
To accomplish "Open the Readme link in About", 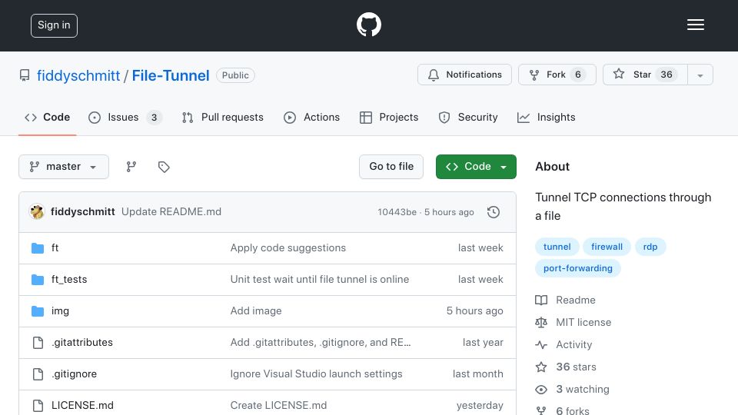I will pyautogui.click(x=576, y=300).
